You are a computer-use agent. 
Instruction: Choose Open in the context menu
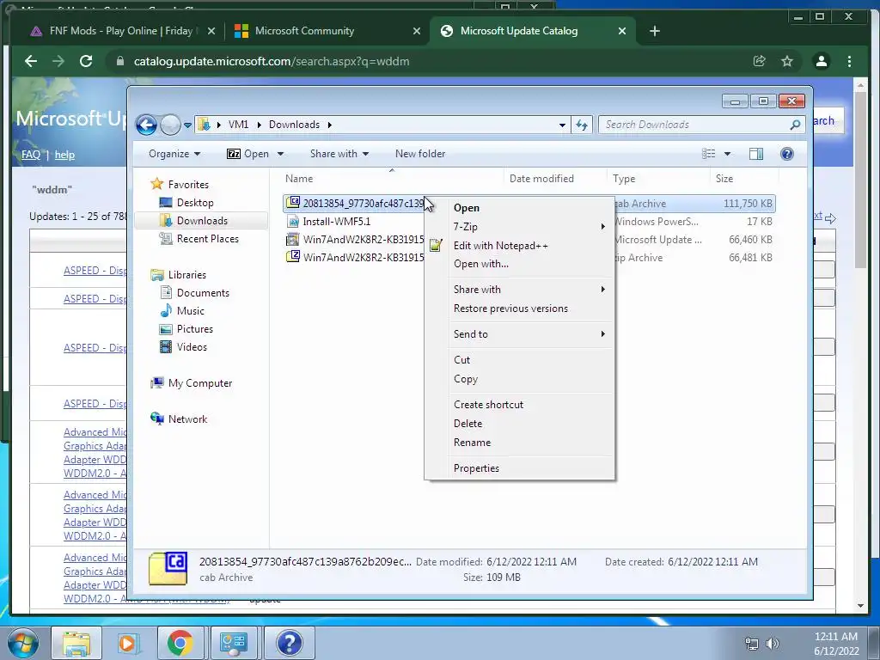click(467, 208)
